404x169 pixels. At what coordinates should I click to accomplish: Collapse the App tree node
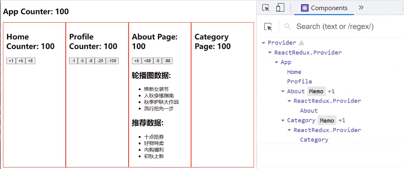[x=276, y=62]
